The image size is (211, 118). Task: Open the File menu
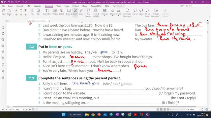click(x=4, y=6)
